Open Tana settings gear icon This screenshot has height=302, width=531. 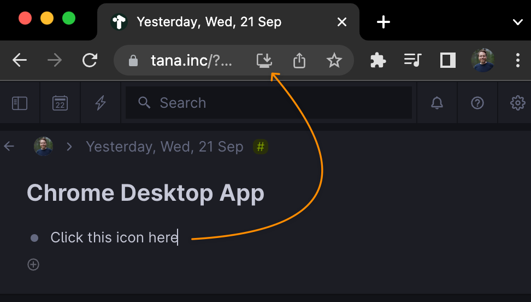[x=518, y=103]
